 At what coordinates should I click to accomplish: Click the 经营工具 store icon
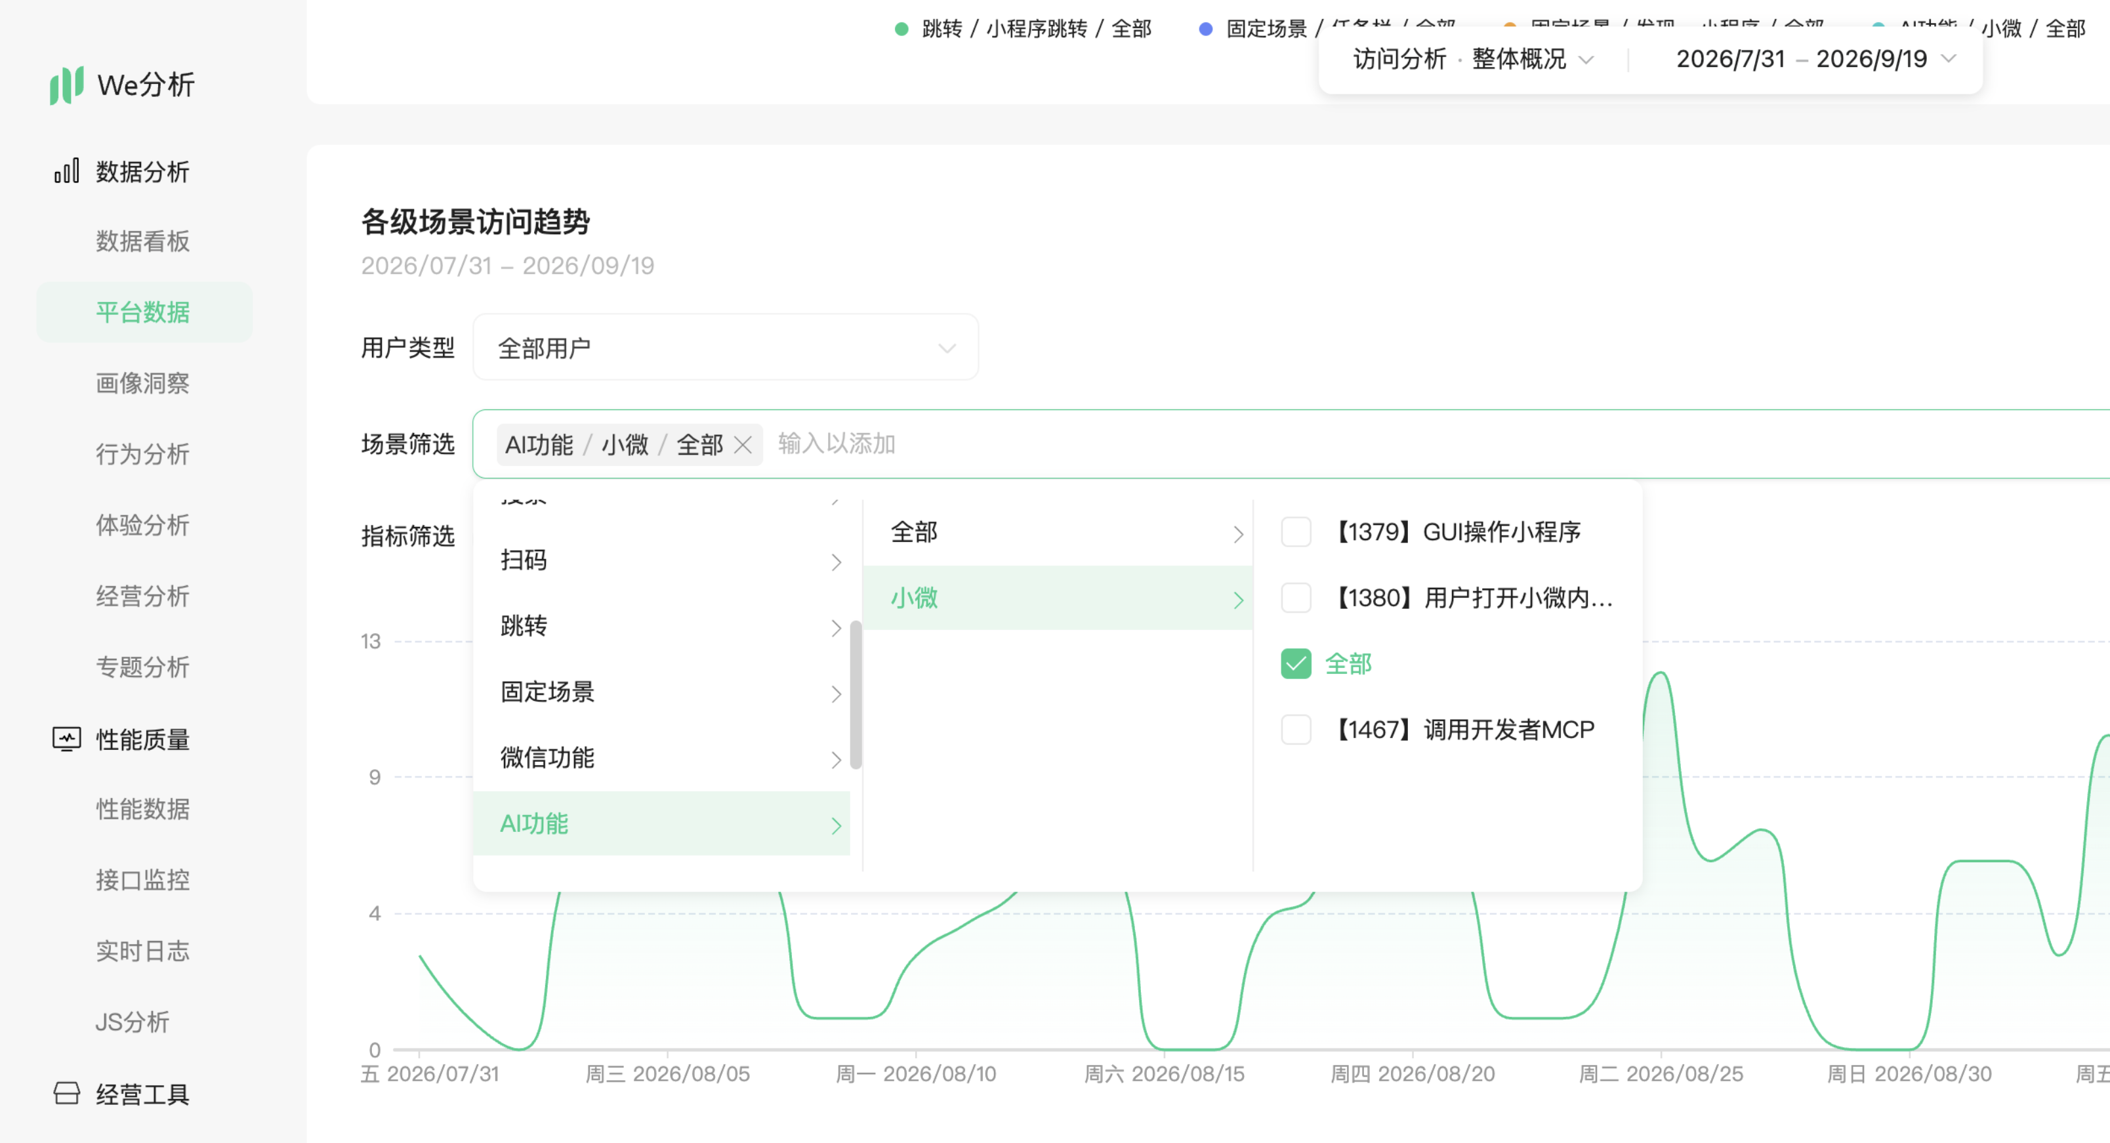[66, 1094]
